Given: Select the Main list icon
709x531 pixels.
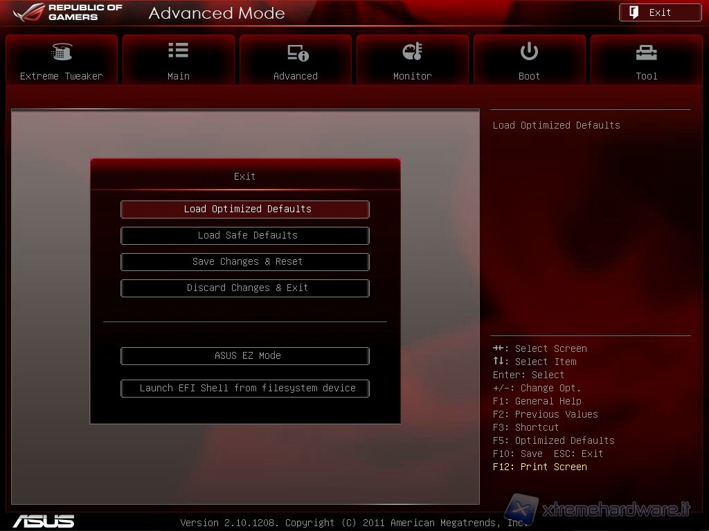Looking at the screenshot, I should pyautogui.click(x=178, y=50).
